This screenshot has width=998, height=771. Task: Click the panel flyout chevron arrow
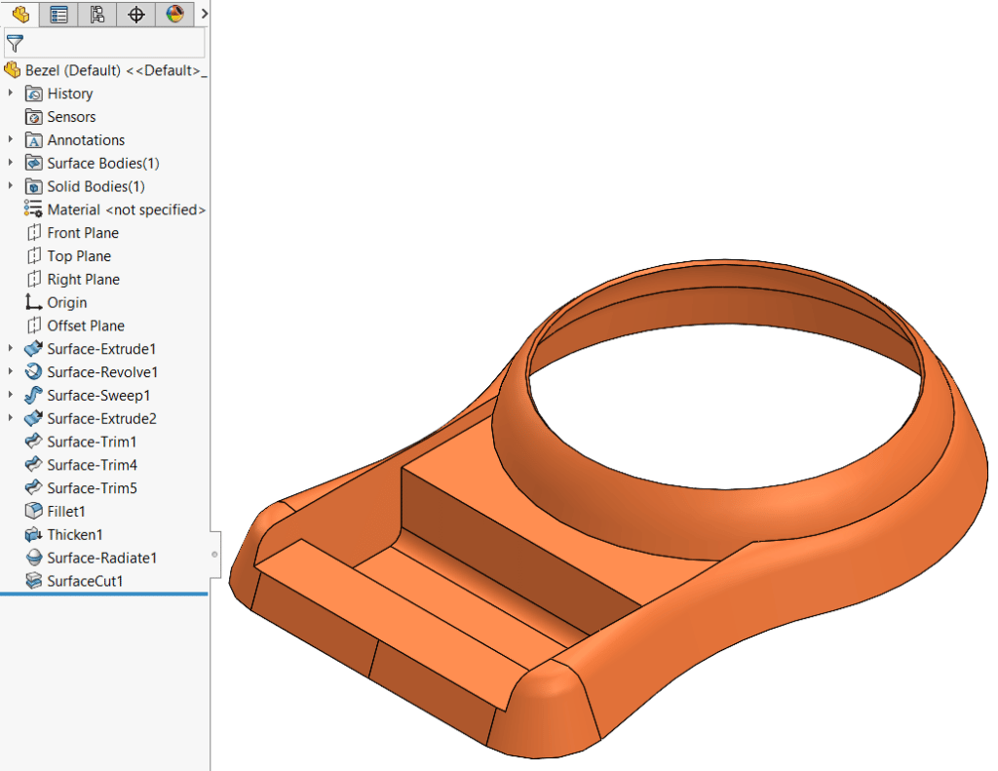pyautogui.click(x=203, y=15)
